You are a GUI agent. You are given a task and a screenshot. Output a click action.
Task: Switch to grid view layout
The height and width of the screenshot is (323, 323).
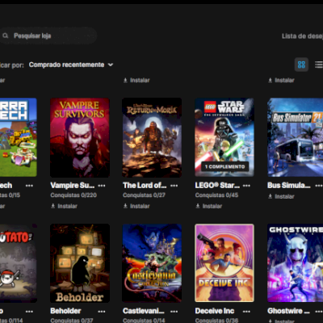[x=301, y=65]
